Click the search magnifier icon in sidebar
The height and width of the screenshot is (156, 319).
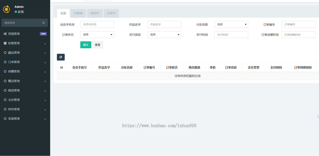[x=44, y=23]
